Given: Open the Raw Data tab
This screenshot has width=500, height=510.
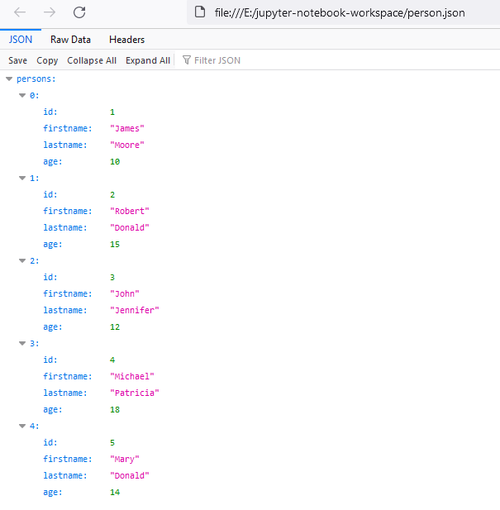Looking at the screenshot, I should (70, 40).
